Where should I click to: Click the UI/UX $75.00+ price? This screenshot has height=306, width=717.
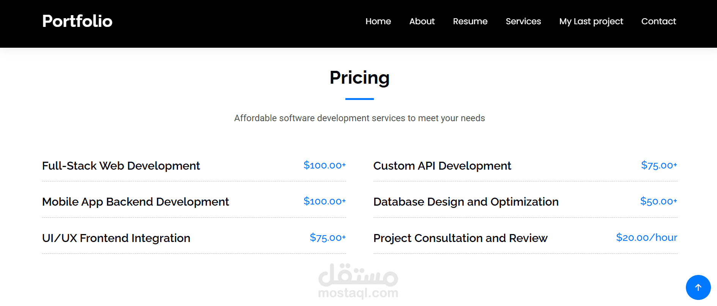(328, 237)
